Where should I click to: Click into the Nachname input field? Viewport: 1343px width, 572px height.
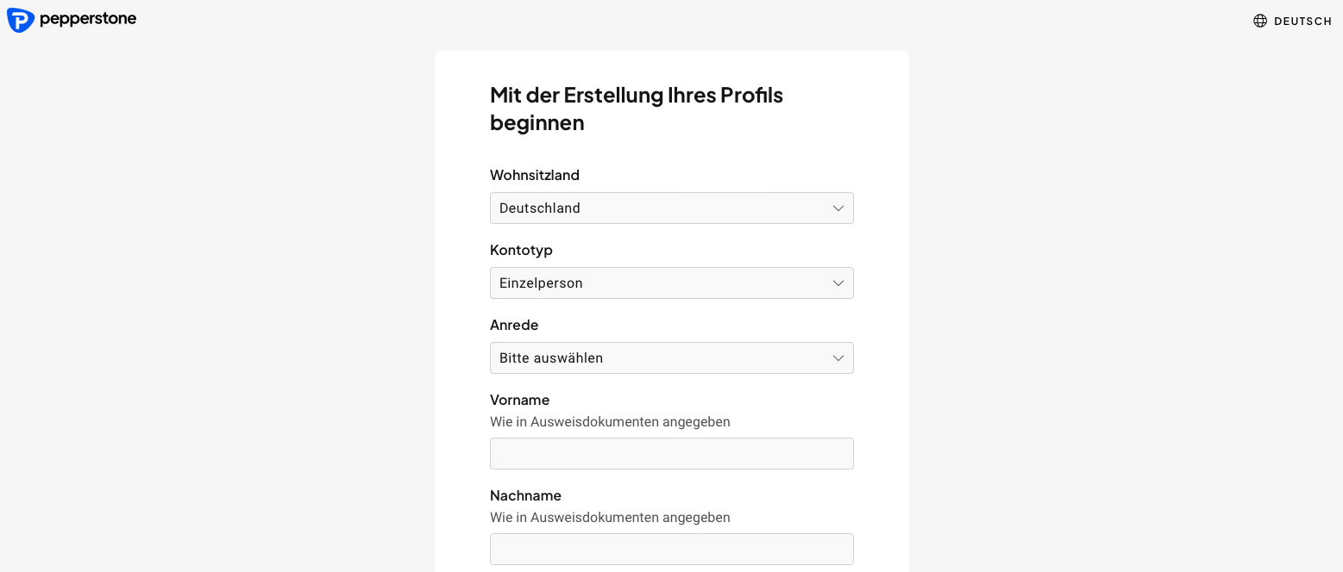671,549
